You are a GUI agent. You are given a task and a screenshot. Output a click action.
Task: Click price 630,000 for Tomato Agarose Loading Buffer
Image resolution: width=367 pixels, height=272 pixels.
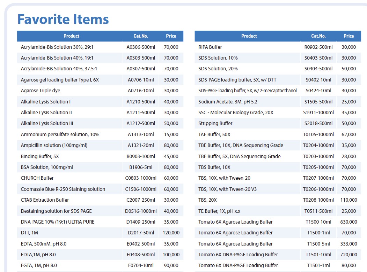click(x=349, y=222)
